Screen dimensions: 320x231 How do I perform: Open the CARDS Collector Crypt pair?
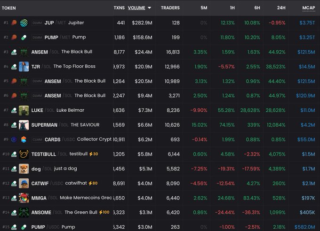(94, 139)
